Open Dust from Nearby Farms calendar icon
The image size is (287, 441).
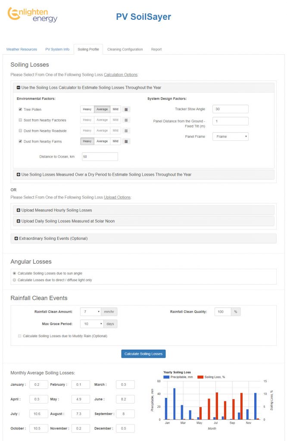point(126,141)
